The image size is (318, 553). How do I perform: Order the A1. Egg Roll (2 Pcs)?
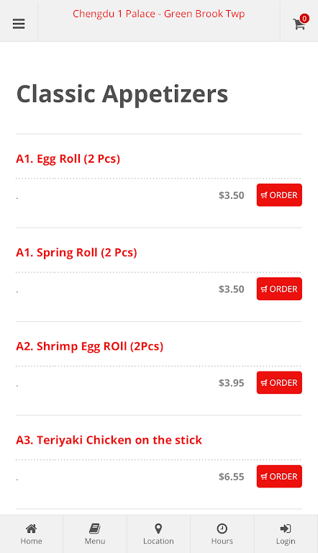pos(279,195)
